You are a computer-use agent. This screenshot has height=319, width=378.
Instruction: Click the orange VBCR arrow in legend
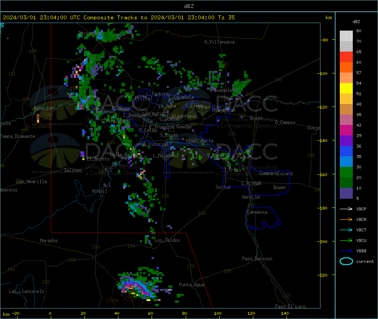pos(346,219)
